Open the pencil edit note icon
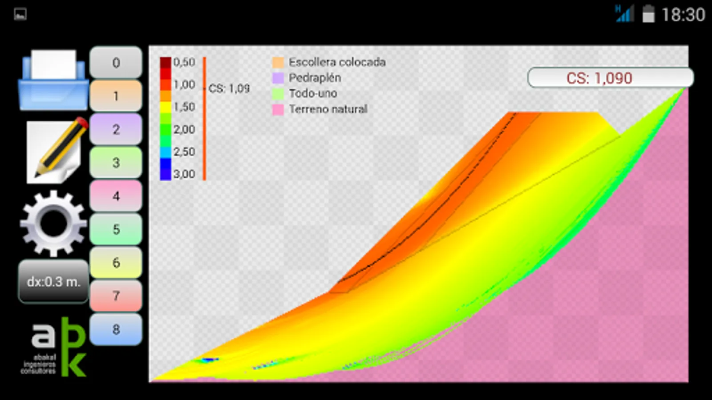 pyautogui.click(x=57, y=150)
